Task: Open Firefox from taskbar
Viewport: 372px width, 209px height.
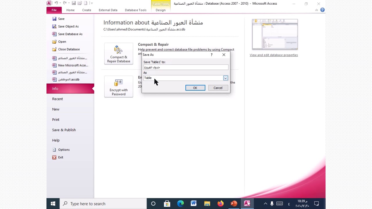Action: click(x=221, y=204)
